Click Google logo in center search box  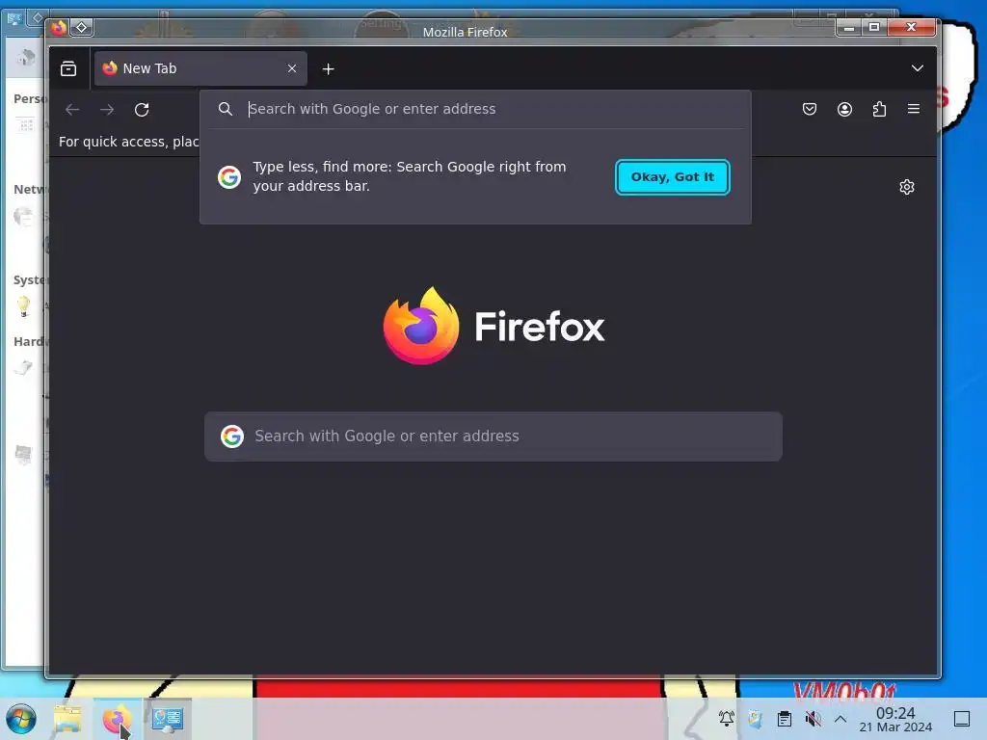231,436
